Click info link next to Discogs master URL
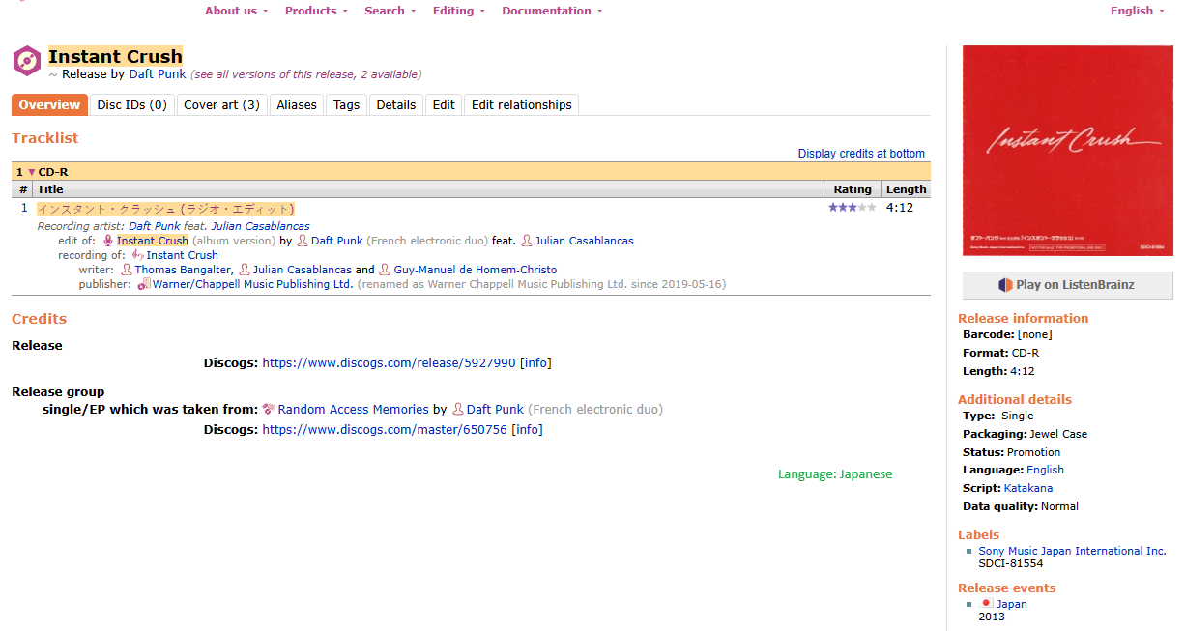 [x=527, y=430]
